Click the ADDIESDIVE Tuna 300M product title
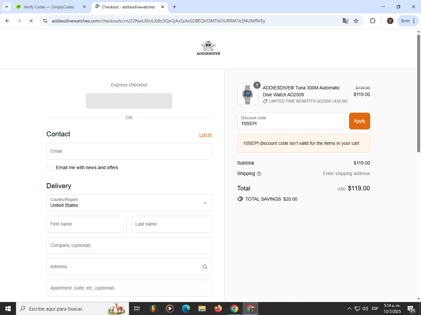The image size is (421, 315). (x=301, y=91)
